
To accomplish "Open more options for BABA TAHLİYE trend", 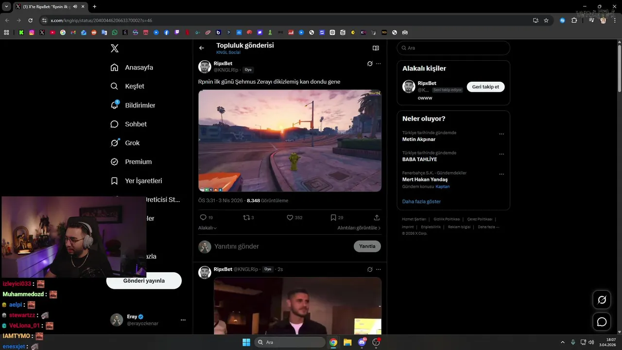I will (501, 154).
